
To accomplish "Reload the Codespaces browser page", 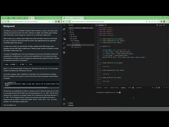I will [x=69, y=21].
